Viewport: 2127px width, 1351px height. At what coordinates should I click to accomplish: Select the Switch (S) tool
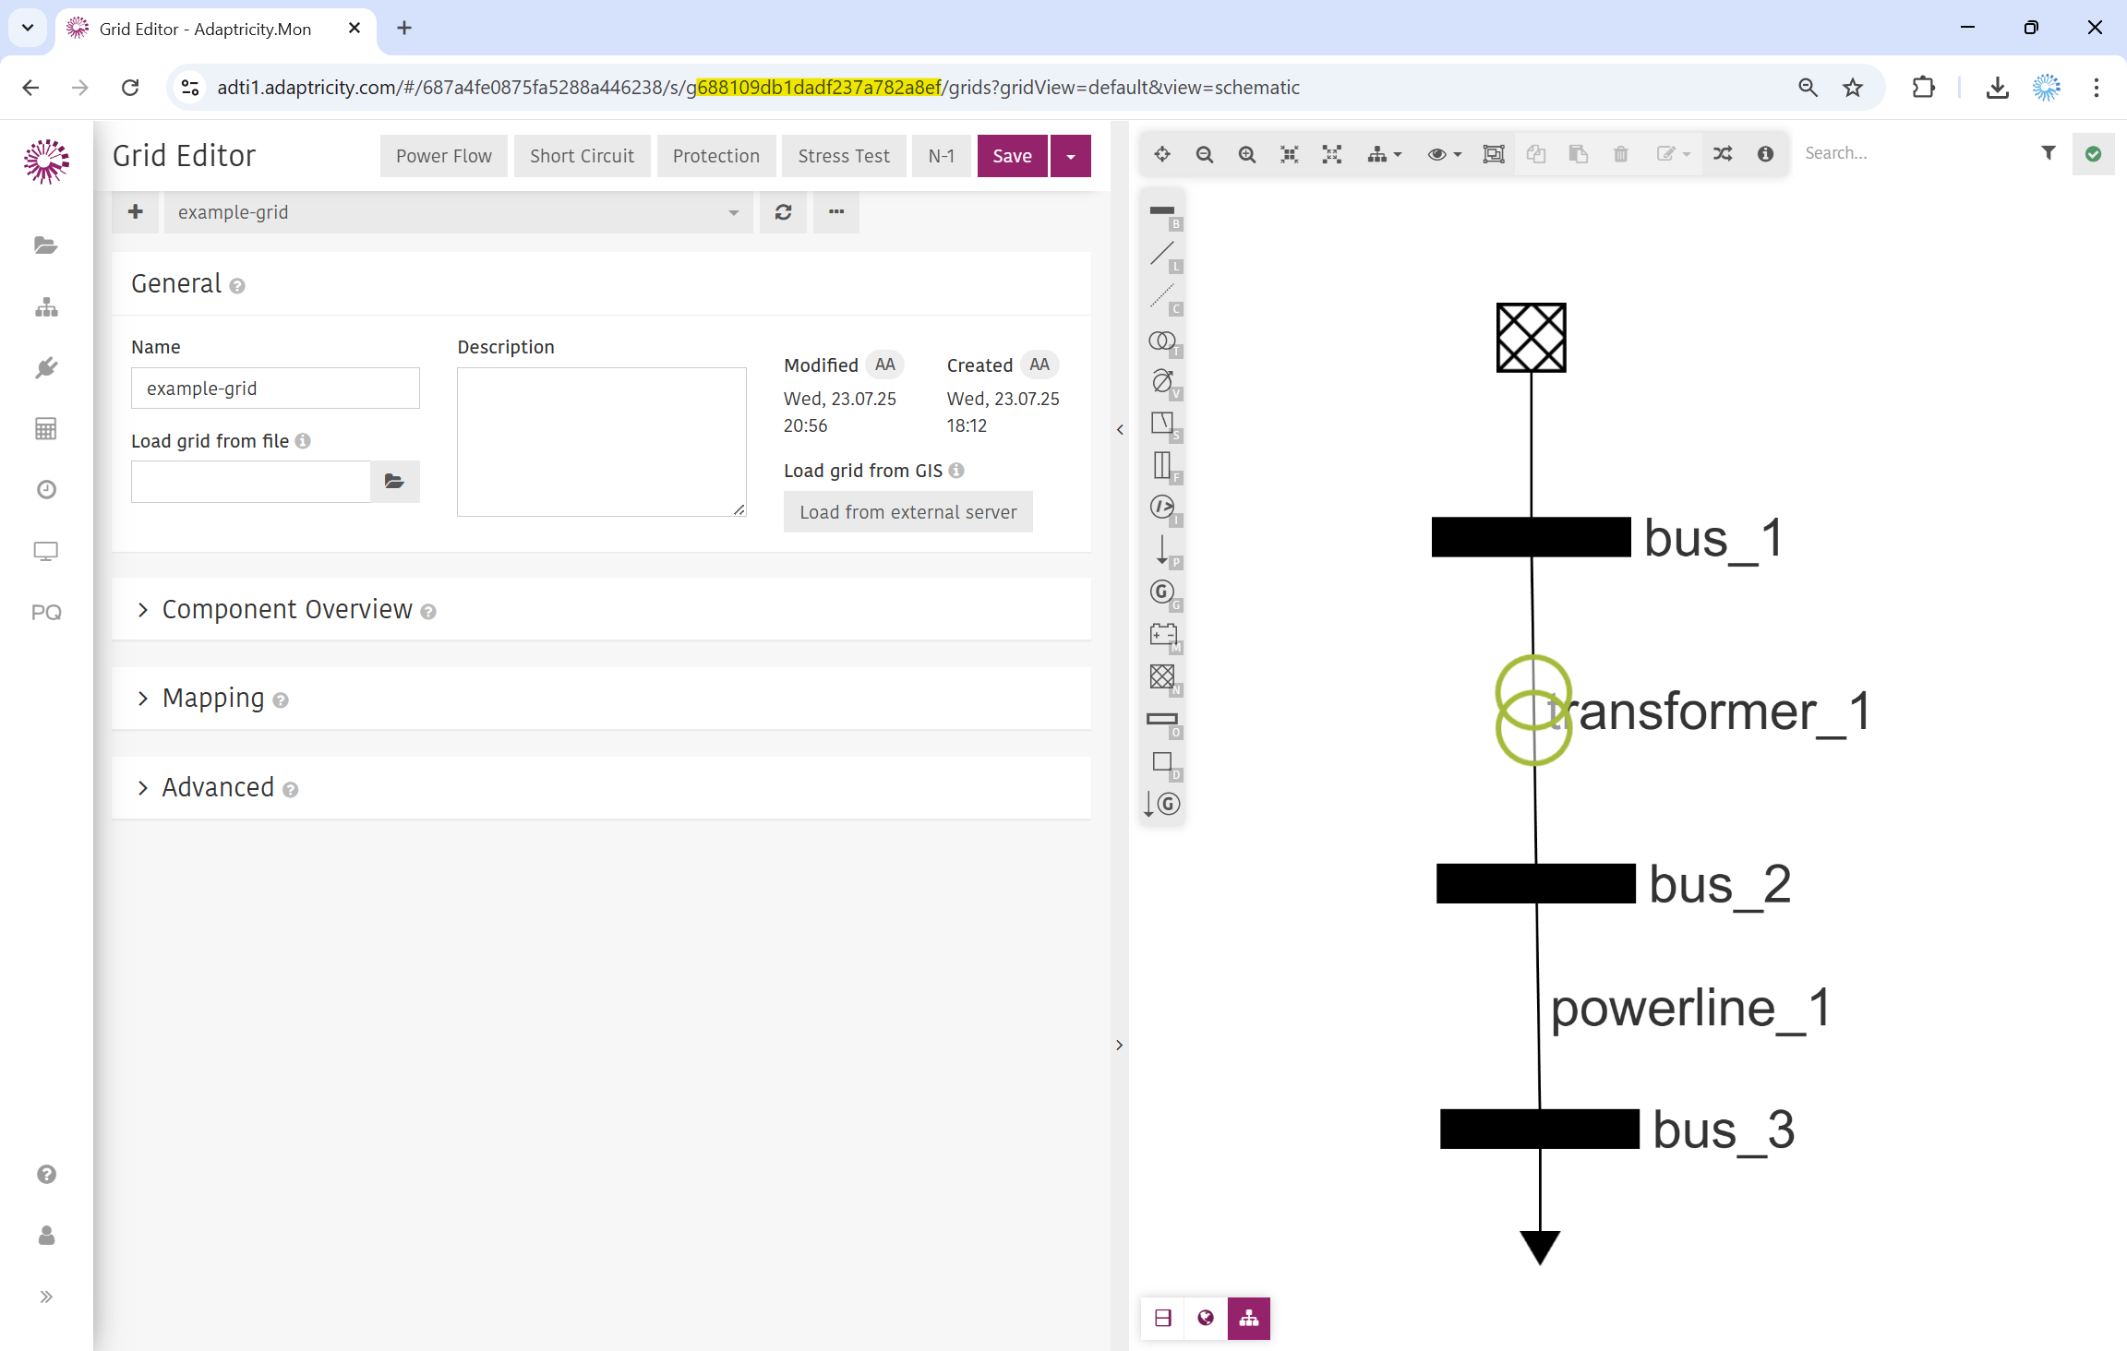1163,424
